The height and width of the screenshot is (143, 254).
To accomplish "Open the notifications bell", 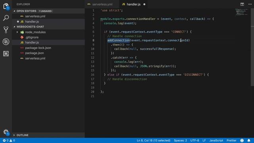I will click(249, 140).
